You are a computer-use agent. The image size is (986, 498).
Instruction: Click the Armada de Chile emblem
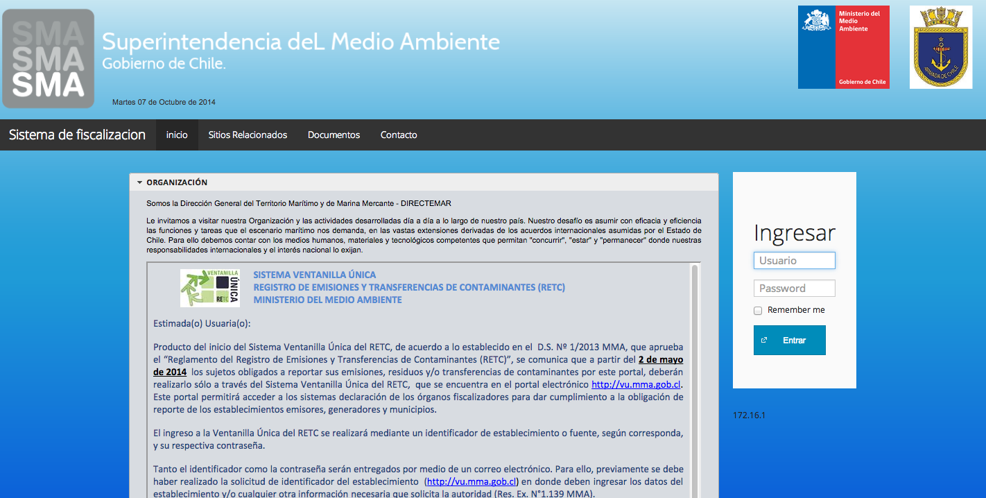[x=940, y=47]
